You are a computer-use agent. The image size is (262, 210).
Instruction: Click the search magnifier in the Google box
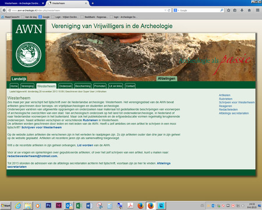(x=222, y=10)
